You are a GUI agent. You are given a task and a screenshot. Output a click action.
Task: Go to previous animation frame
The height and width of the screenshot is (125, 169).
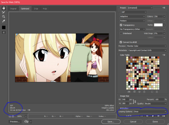(x=147, y=116)
